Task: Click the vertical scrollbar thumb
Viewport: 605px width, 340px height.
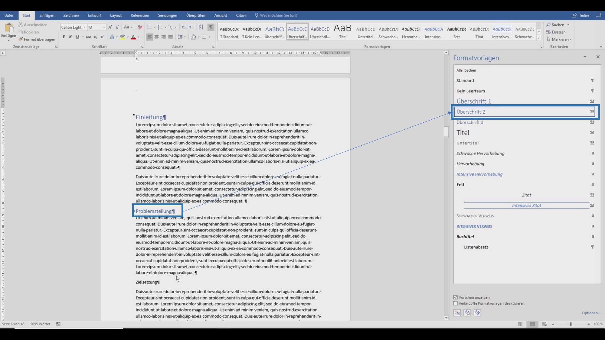Action: [x=446, y=131]
